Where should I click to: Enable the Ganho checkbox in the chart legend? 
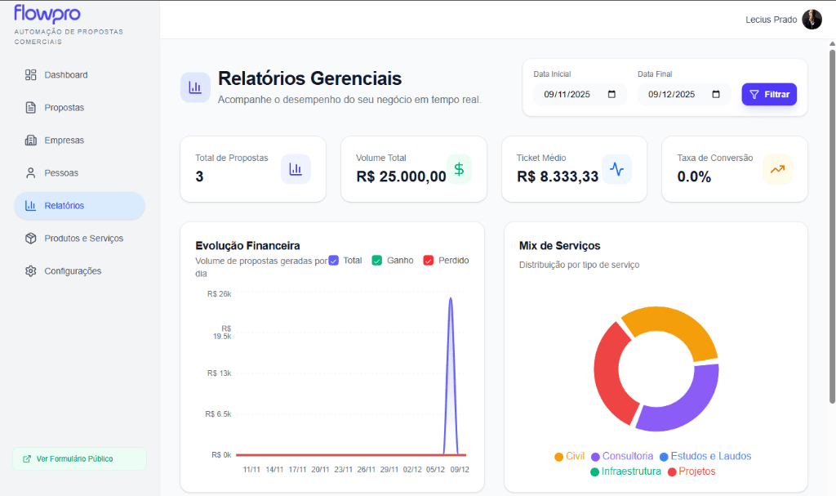tap(376, 260)
